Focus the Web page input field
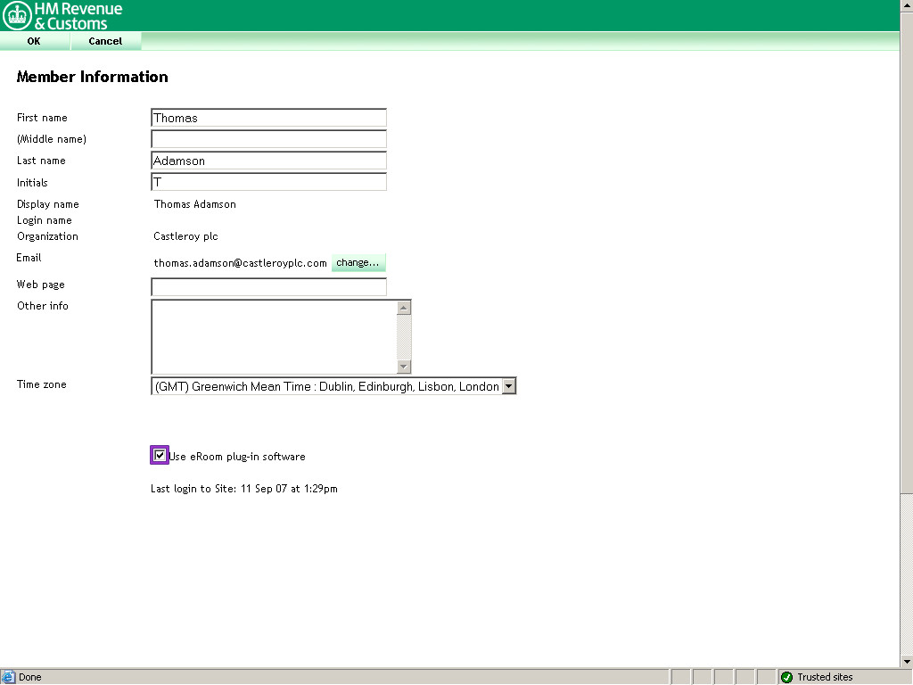Image resolution: width=913 pixels, height=685 pixels. [268, 287]
